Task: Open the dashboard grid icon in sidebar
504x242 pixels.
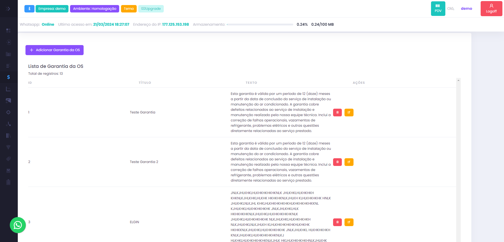Action: click(8, 30)
